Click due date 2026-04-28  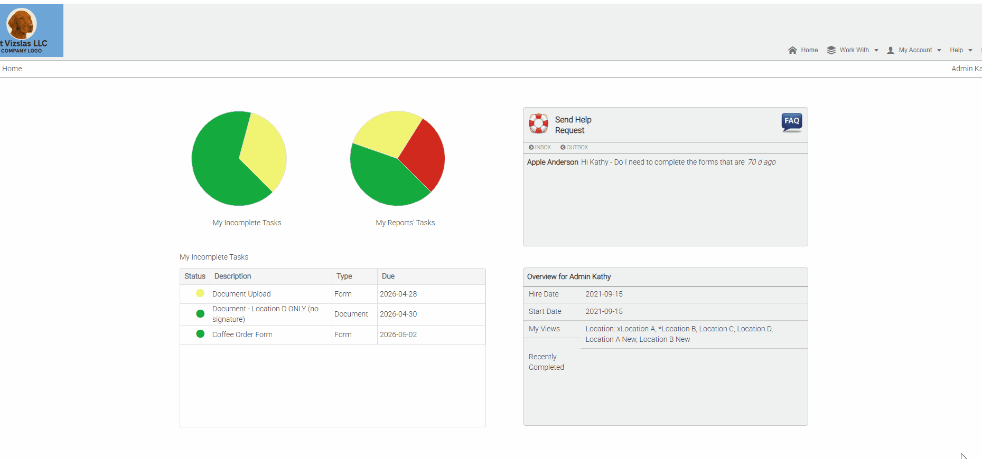point(398,294)
